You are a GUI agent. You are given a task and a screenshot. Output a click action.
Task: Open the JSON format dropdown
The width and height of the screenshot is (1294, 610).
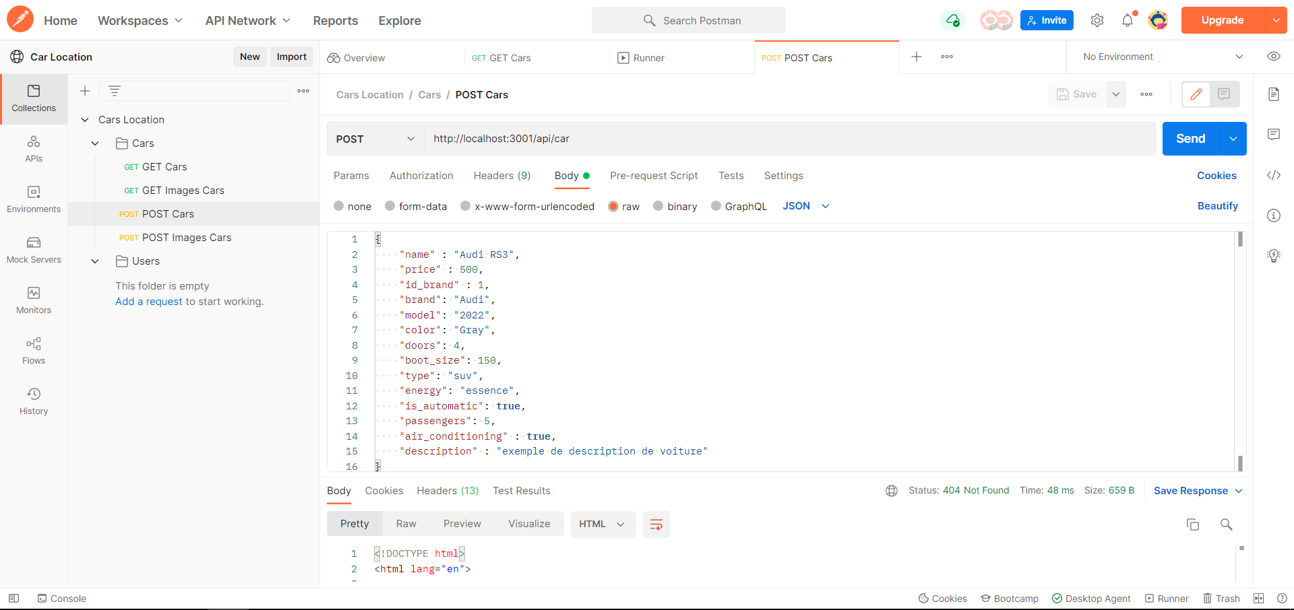click(x=806, y=206)
